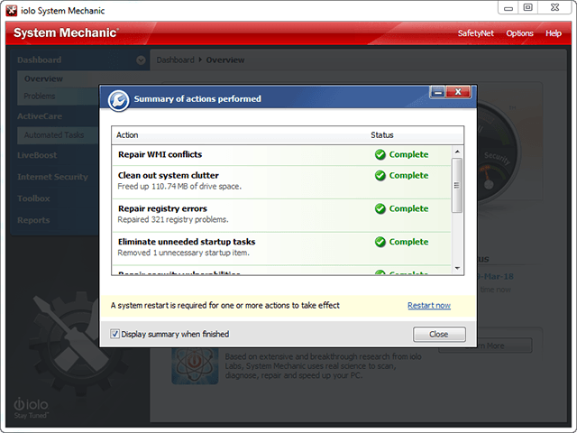Click the Restart now link
Image resolution: width=577 pixels, height=433 pixels.
pyautogui.click(x=429, y=306)
